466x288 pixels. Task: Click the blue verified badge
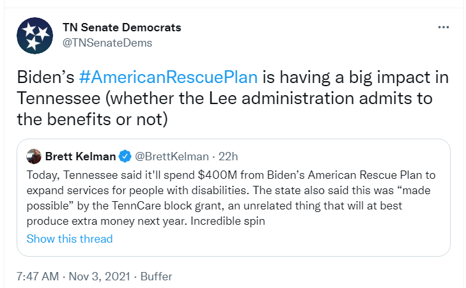click(125, 156)
